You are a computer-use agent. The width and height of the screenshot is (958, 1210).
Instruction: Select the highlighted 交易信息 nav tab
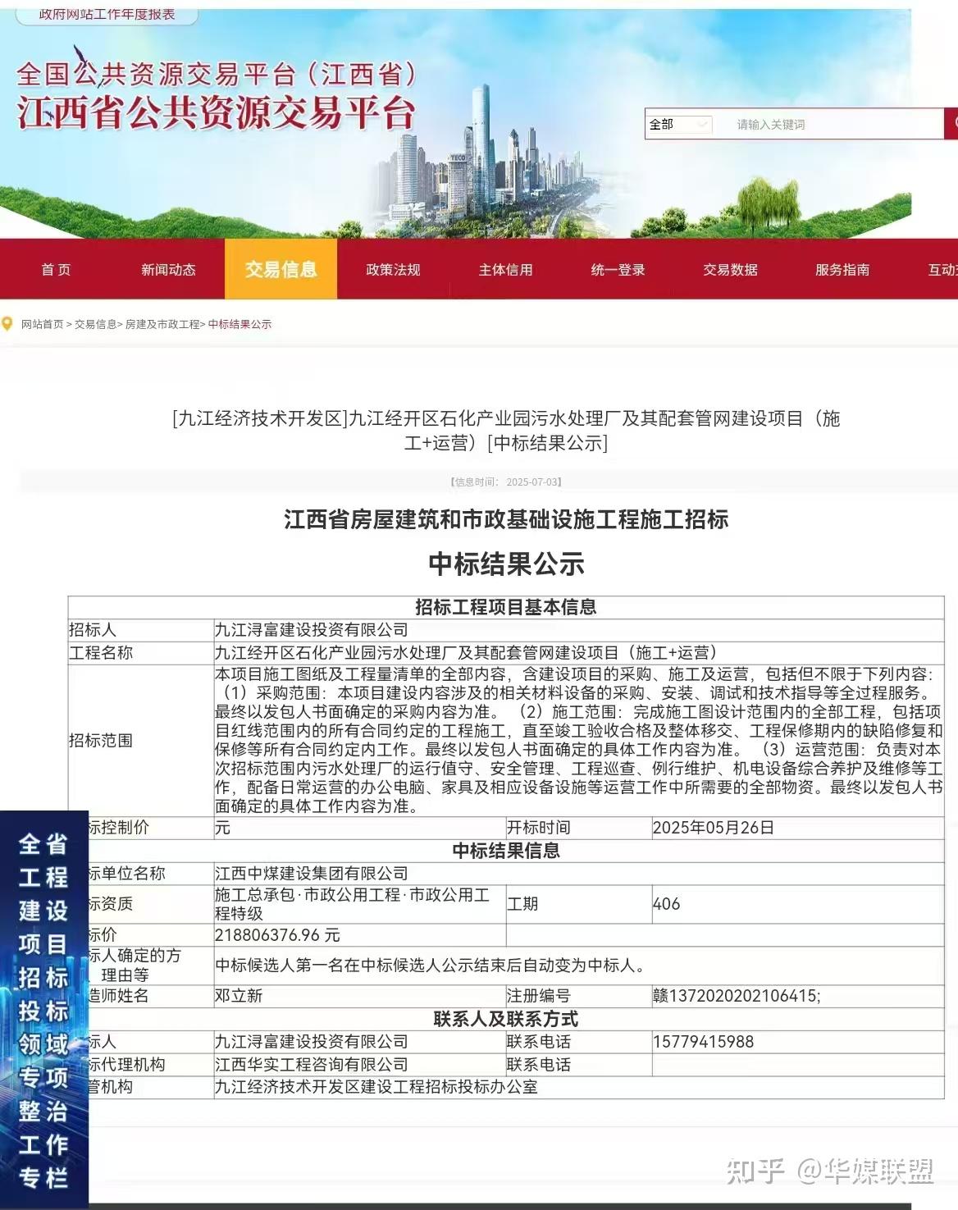pyautogui.click(x=281, y=269)
